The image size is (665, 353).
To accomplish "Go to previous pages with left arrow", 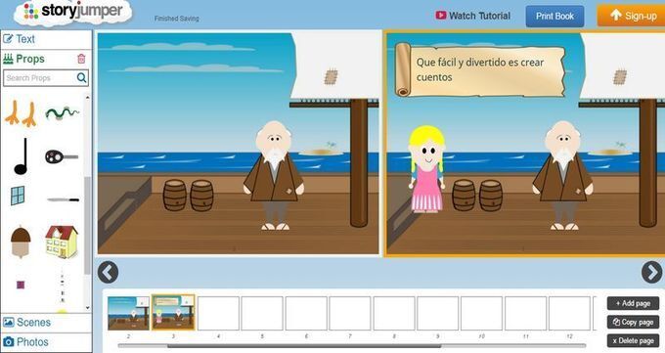I will coord(108,272).
